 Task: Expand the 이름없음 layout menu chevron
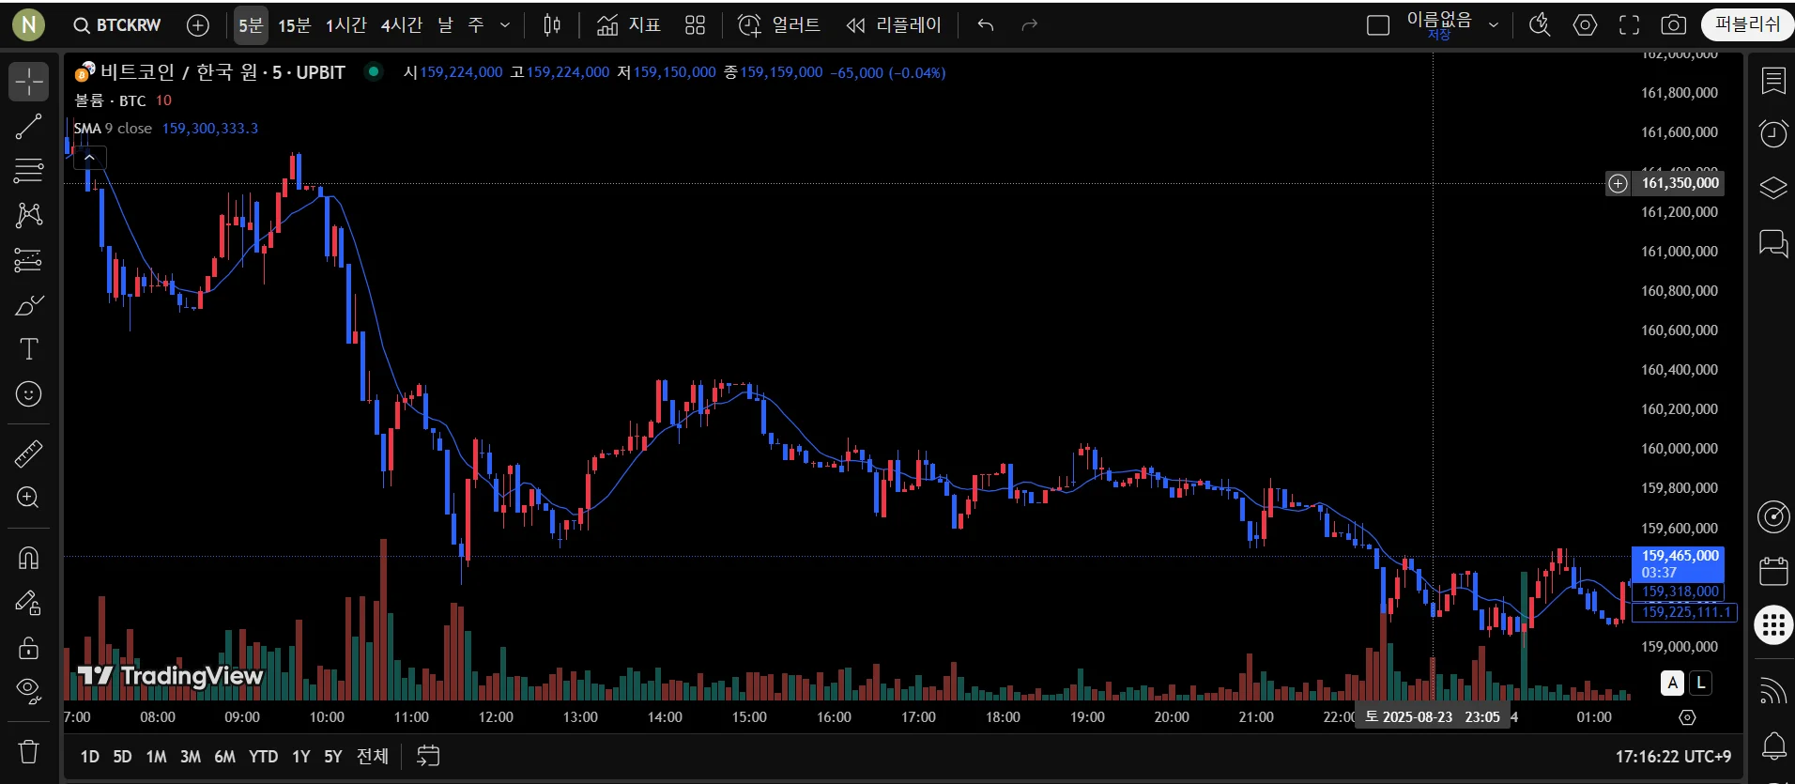point(1494,25)
